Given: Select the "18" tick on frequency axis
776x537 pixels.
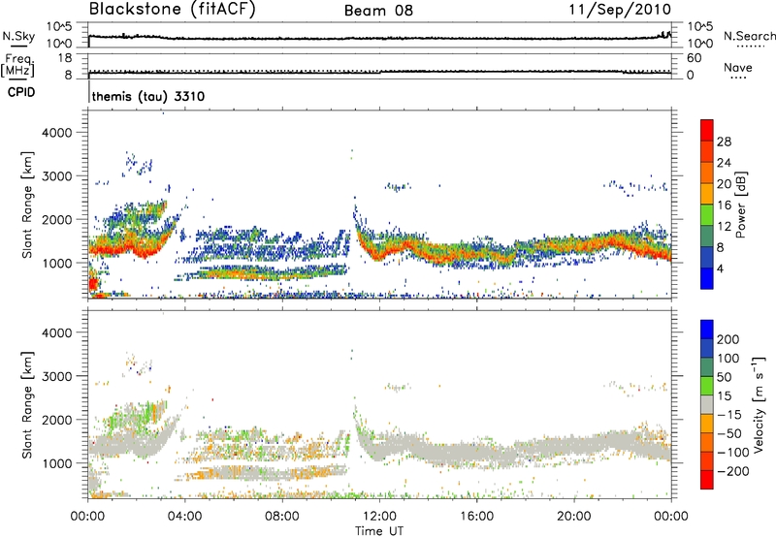Looking at the screenshot, I should click(x=65, y=58).
